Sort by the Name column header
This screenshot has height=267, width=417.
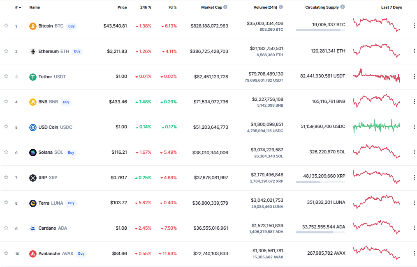click(x=35, y=7)
